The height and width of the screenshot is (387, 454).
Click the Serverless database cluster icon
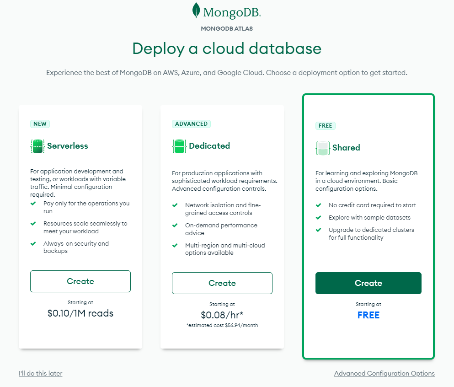[x=37, y=145]
